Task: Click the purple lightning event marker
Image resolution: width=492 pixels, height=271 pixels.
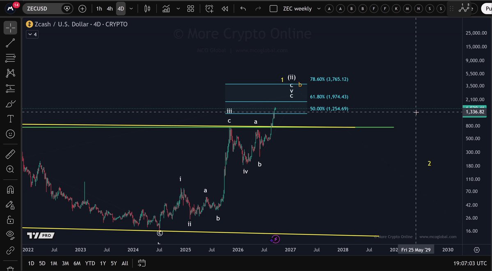Action: [x=275, y=240]
